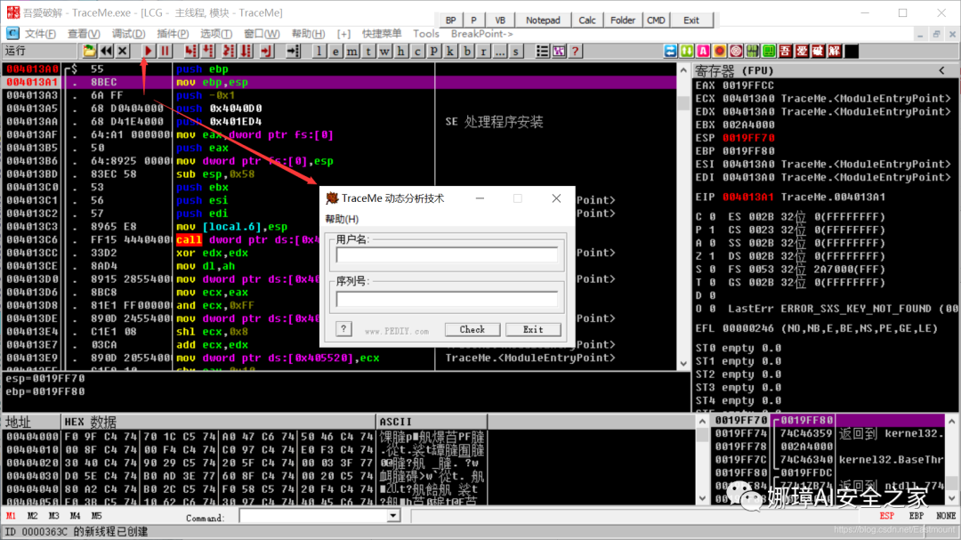Select the M1 memory bookmark
Viewport: 961px width, 540px height.
[x=11, y=516]
